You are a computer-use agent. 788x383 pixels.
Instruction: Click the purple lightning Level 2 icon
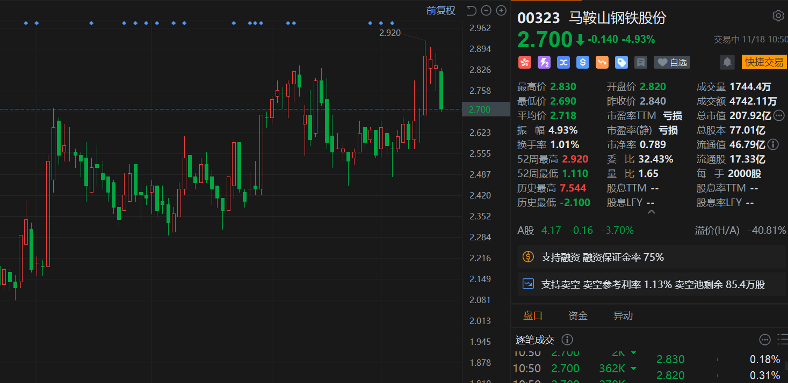[x=544, y=62]
